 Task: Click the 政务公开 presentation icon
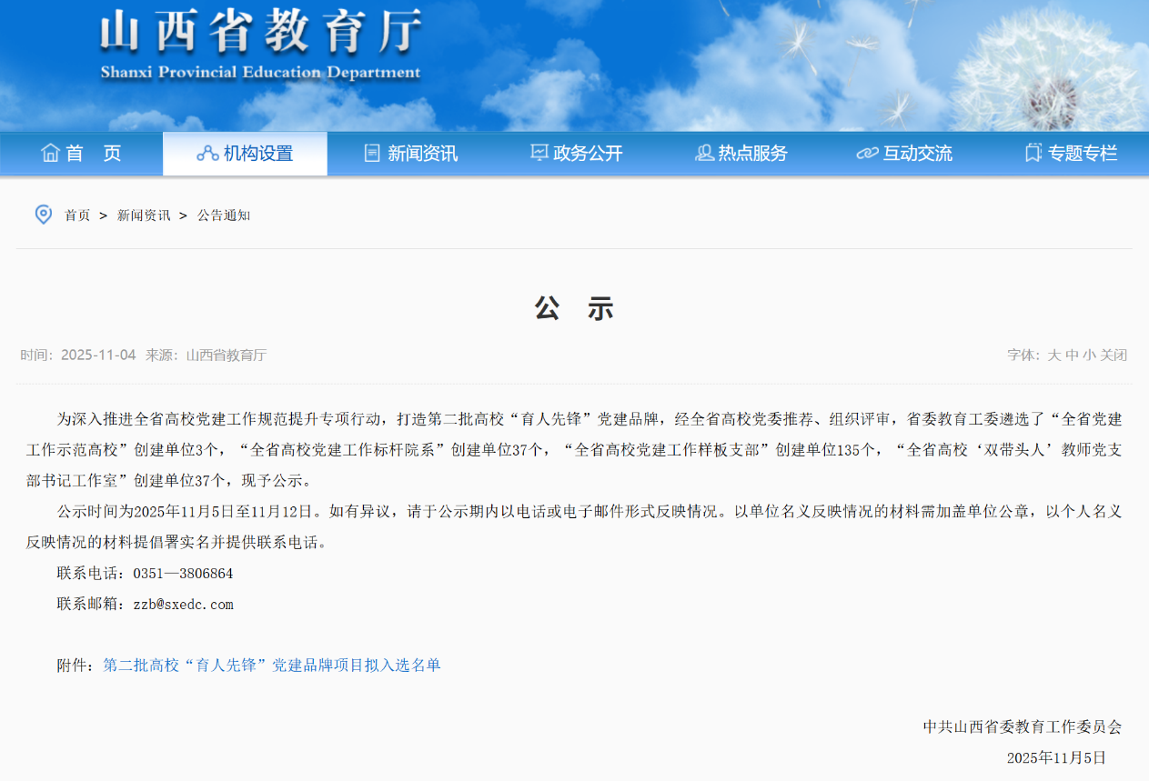click(539, 153)
